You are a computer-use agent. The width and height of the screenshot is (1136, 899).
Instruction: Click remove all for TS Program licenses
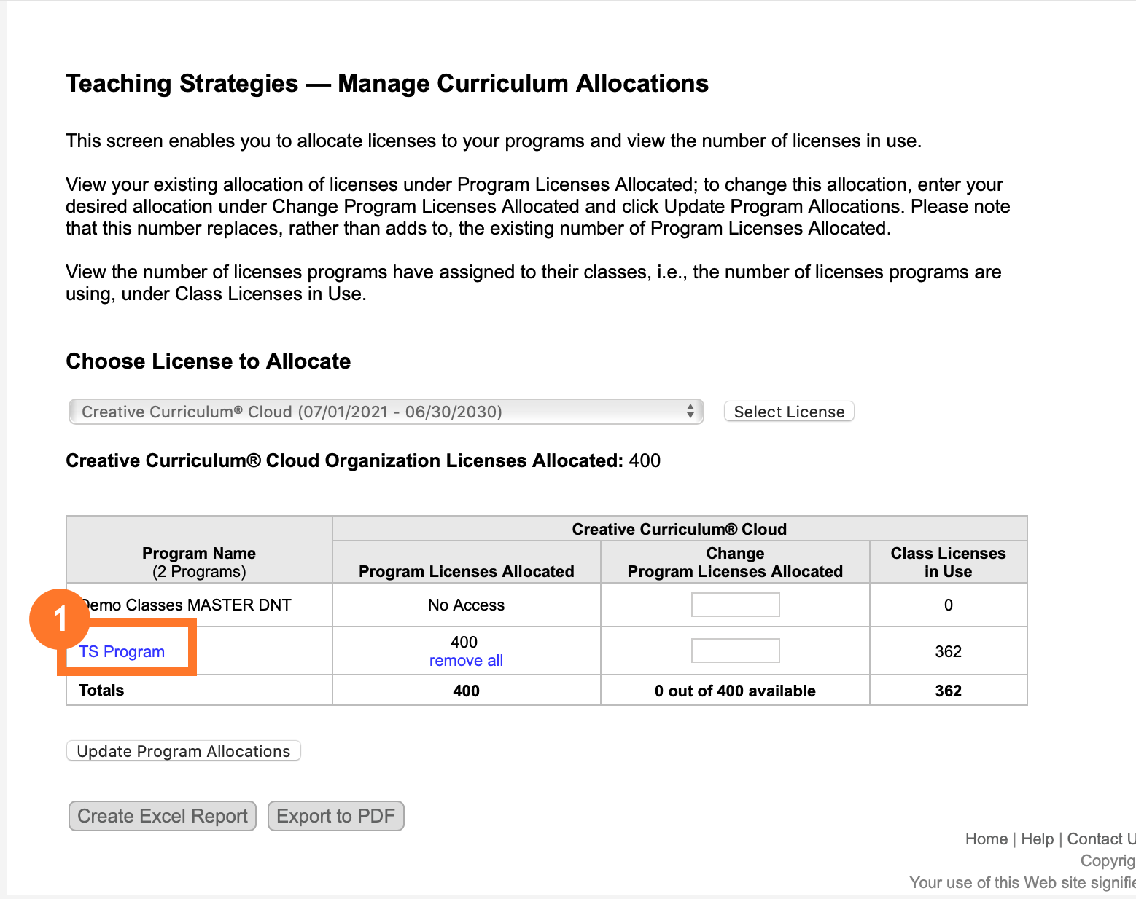(466, 660)
